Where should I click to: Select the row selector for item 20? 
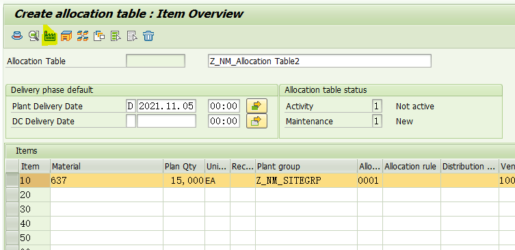(12, 195)
